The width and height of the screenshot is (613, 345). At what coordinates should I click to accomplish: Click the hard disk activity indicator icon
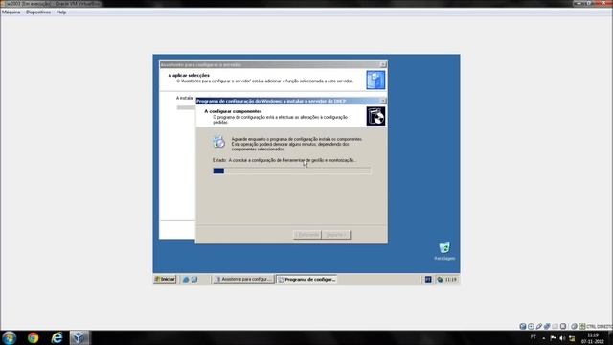pyautogui.click(x=523, y=326)
